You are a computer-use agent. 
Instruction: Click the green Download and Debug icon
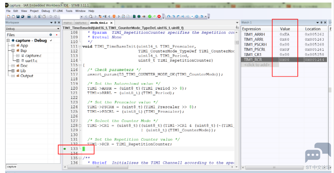(x=150, y=16)
